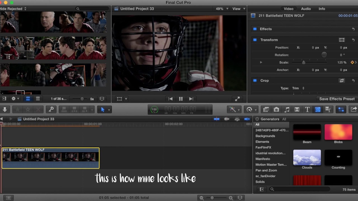The image size is (358, 201).
Task: Toggle the Inspector sliders icon
Action: (x=341, y=110)
